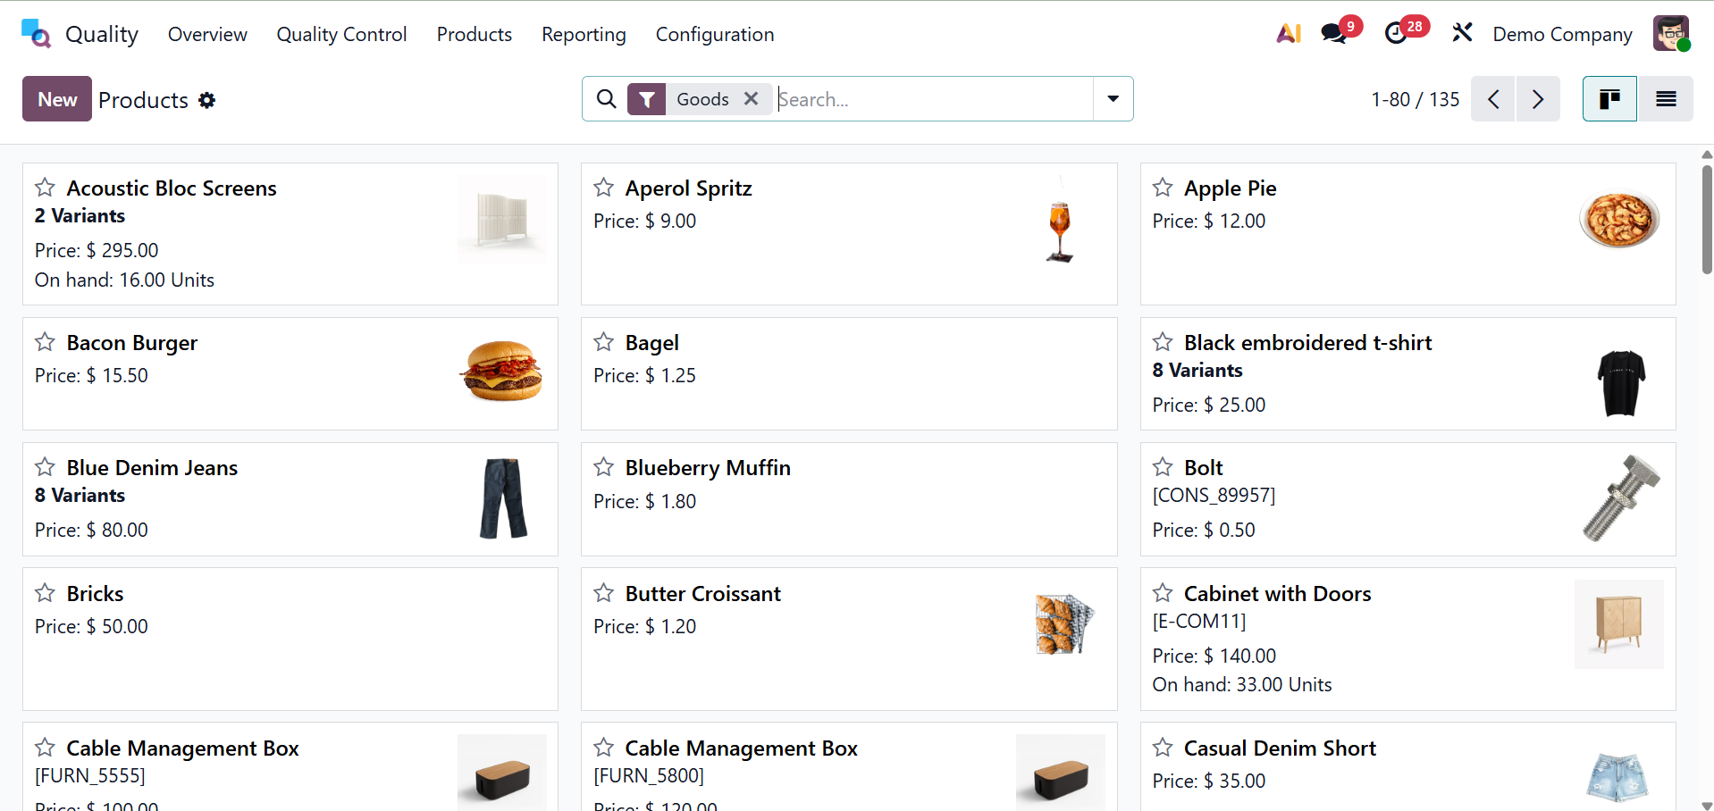Expand the search options dropdown
Screen dimensions: 1714x811
click(x=1112, y=98)
